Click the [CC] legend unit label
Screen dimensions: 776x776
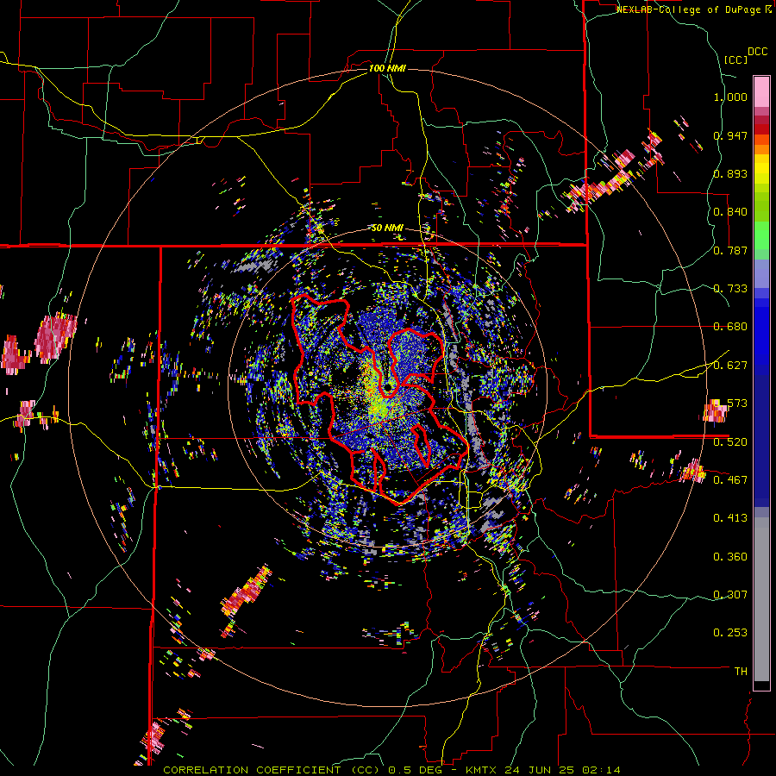click(736, 59)
